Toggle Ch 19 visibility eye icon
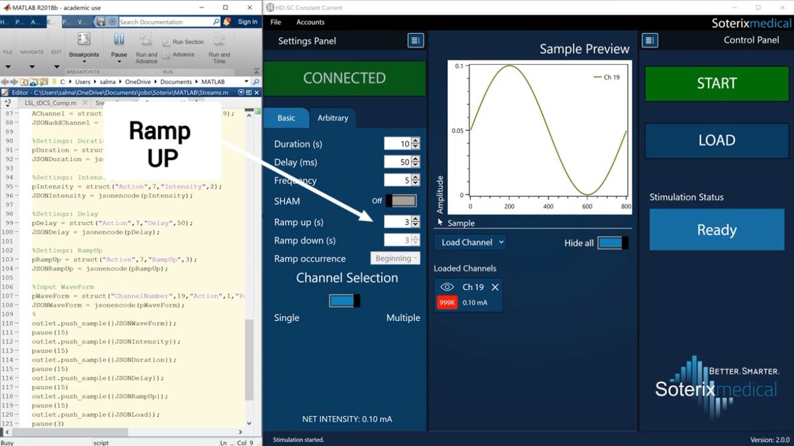 (447, 287)
